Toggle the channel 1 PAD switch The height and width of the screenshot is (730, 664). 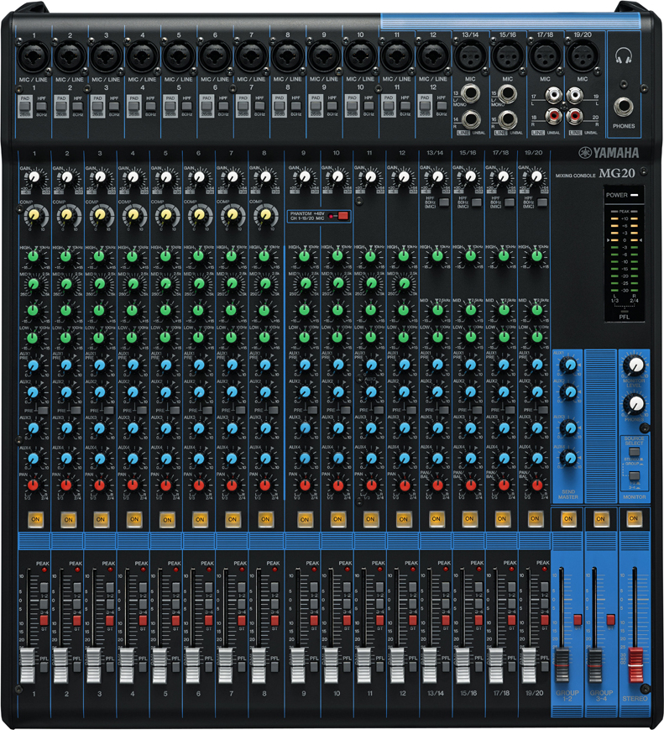tap(24, 107)
